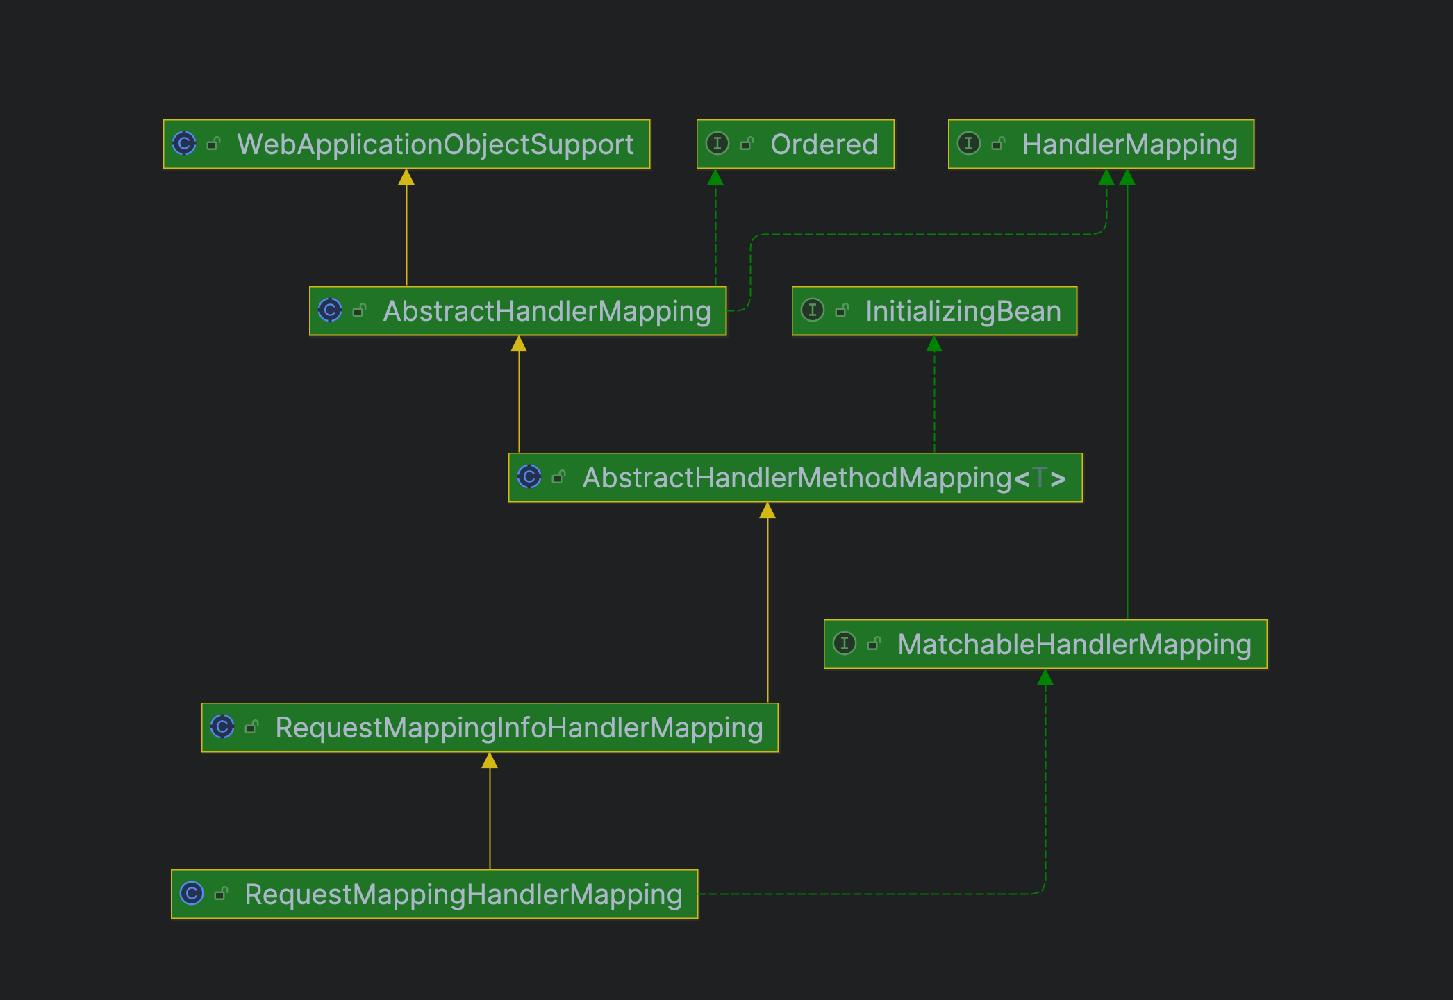Click the InitializingBean interface icon

point(812,310)
